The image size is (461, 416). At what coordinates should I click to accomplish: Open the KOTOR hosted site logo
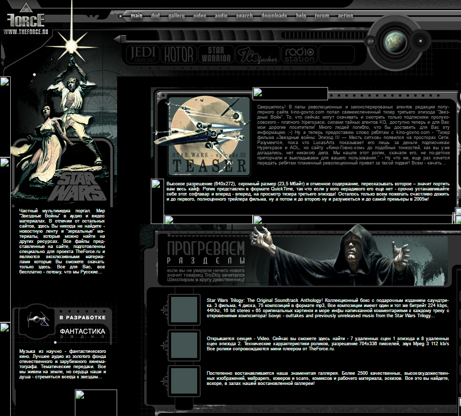coord(179,54)
